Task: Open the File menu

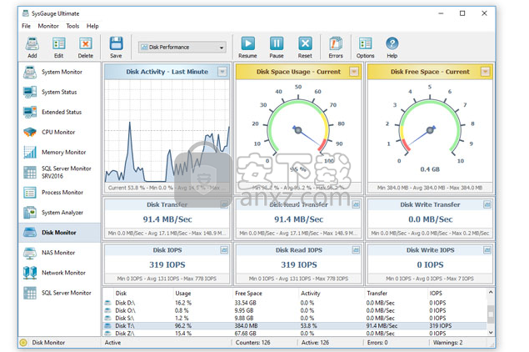Action: (x=26, y=26)
